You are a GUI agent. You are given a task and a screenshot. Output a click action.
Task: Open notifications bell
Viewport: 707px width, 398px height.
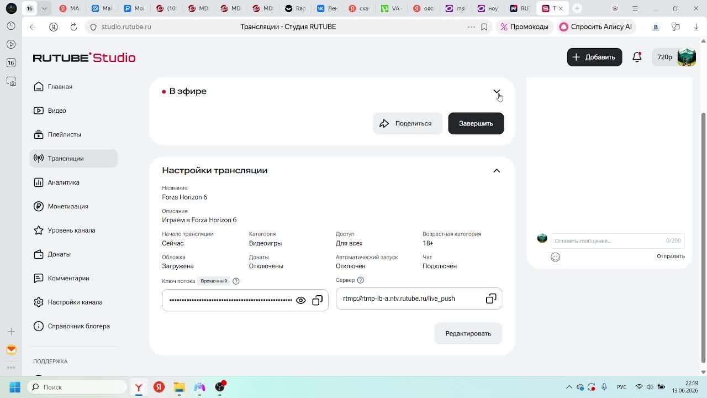(637, 57)
